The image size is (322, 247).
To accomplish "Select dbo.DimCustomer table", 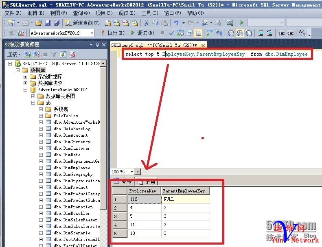I will click(72, 148).
